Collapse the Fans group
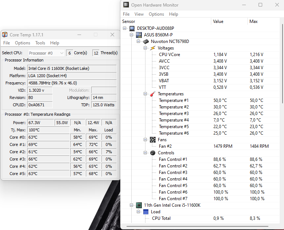This screenshot has width=284, height=230. 145,139
